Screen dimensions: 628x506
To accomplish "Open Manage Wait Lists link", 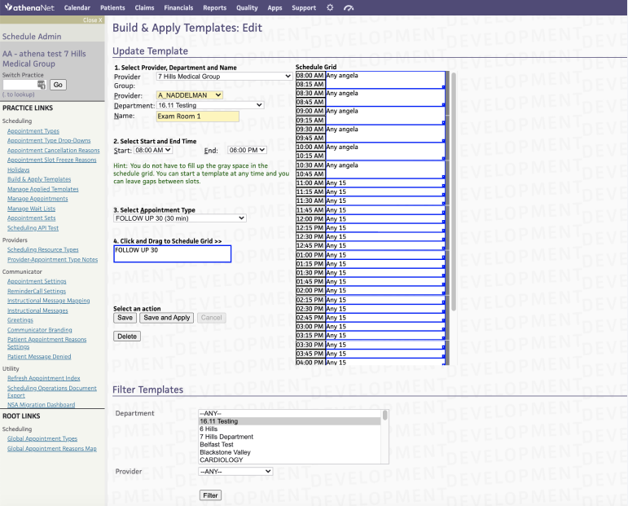I will pyautogui.click(x=31, y=209).
